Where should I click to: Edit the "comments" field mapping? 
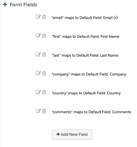pyautogui.click(x=38, y=111)
